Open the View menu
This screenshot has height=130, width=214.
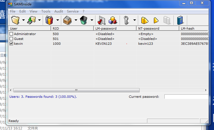click(x=33, y=11)
